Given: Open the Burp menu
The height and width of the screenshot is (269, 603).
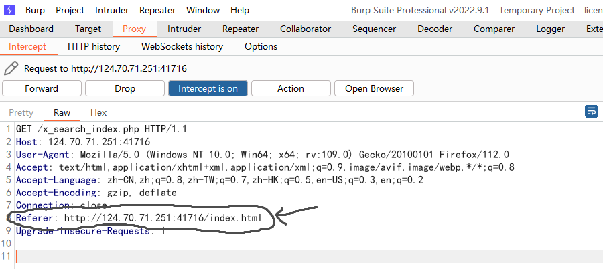Looking at the screenshot, I should pyautogui.click(x=35, y=10).
